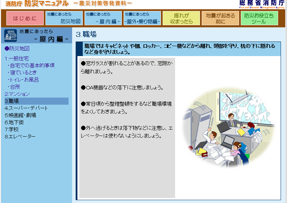Open the 防災地図 top navigation tab
Image resolution: width=287 pixels, height=203 pixels.
[x=64, y=18]
